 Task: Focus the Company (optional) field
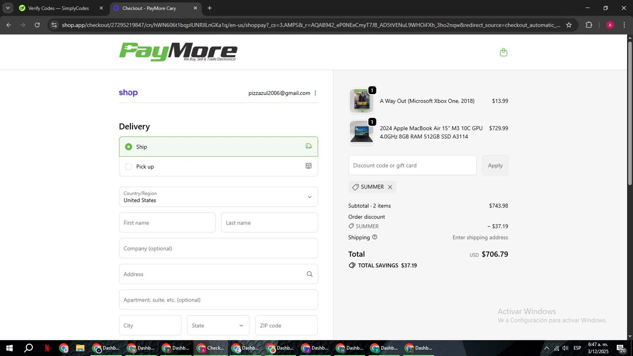[x=218, y=248]
